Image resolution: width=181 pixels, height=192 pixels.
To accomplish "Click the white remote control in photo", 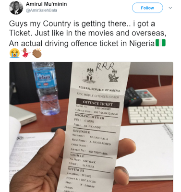I will coord(146,96).
